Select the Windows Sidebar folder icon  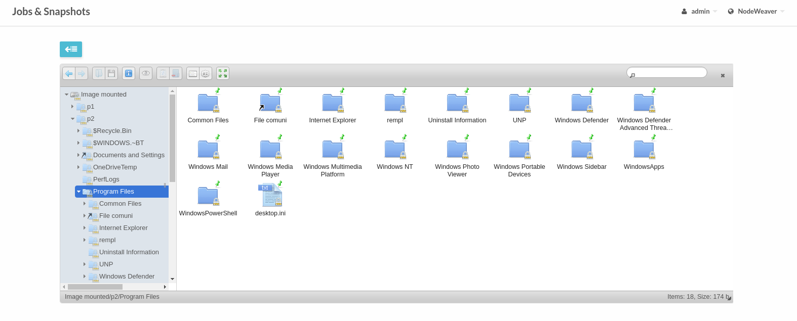tap(582, 149)
